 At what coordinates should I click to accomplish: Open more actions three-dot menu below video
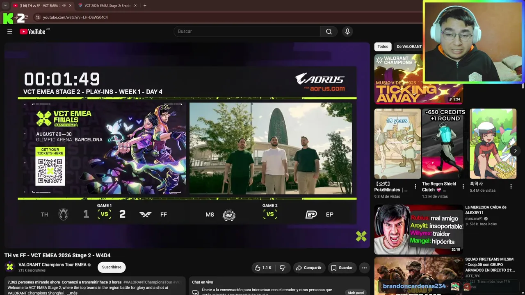364,268
